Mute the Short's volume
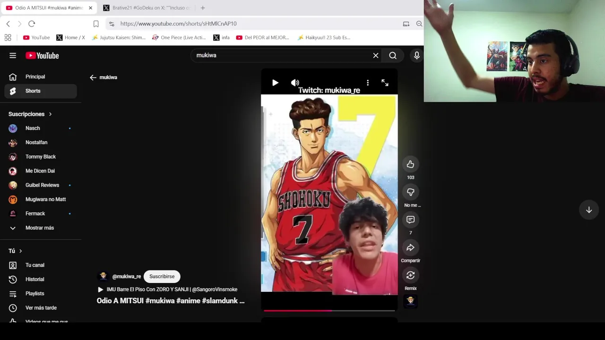The image size is (605, 340). (x=295, y=83)
